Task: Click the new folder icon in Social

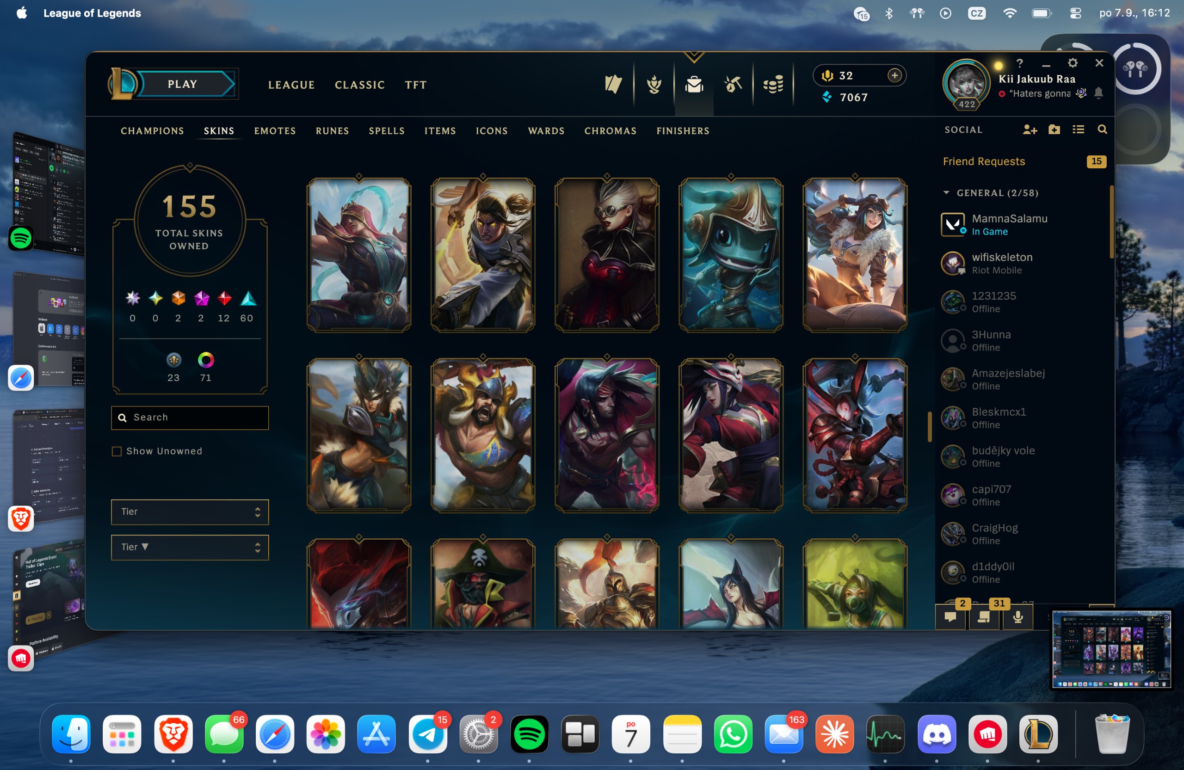Action: [1054, 129]
